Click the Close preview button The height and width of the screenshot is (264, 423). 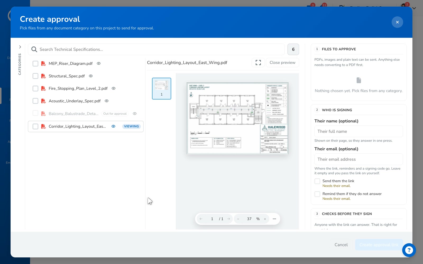(282, 63)
